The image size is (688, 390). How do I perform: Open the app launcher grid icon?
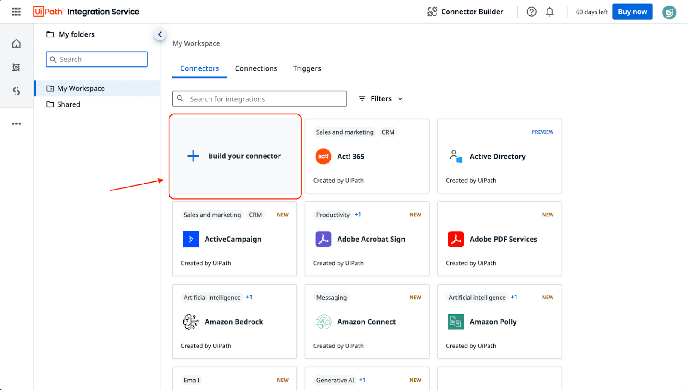pyautogui.click(x=16, y=12)
